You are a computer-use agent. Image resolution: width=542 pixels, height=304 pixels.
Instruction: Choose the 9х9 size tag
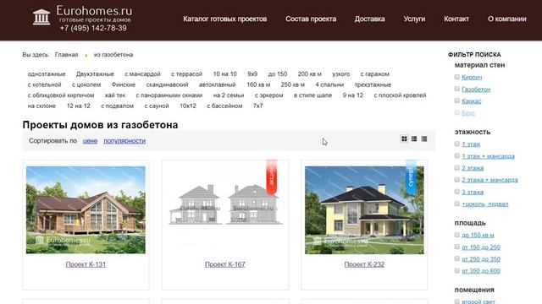(252, 74)
